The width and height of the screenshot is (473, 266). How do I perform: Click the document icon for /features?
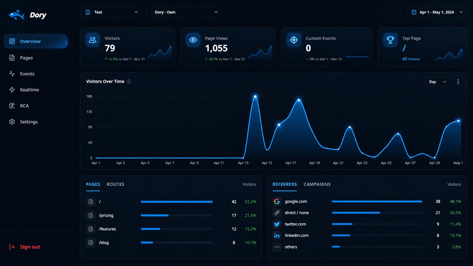[91, 229]
